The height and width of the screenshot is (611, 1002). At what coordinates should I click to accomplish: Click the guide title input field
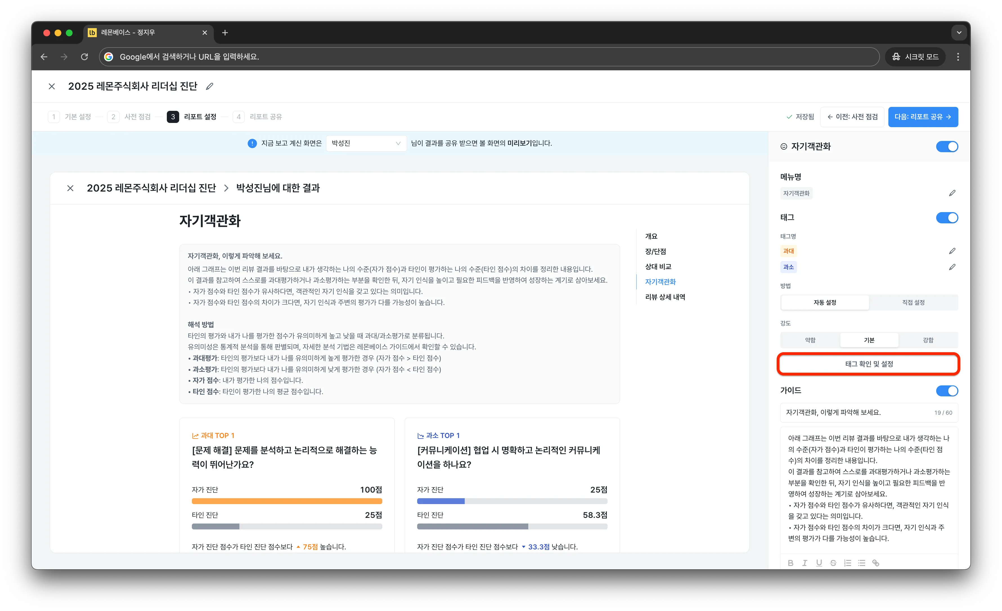[x=869, y=412]
